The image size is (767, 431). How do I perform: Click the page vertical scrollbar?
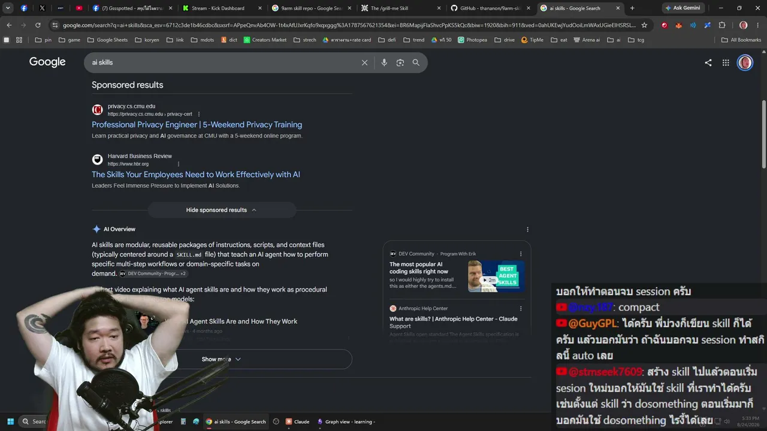pos(763,135)
